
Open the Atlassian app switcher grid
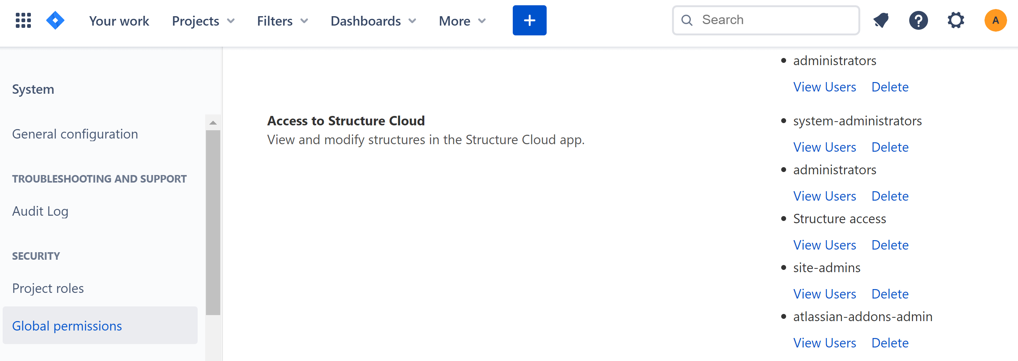23,20
